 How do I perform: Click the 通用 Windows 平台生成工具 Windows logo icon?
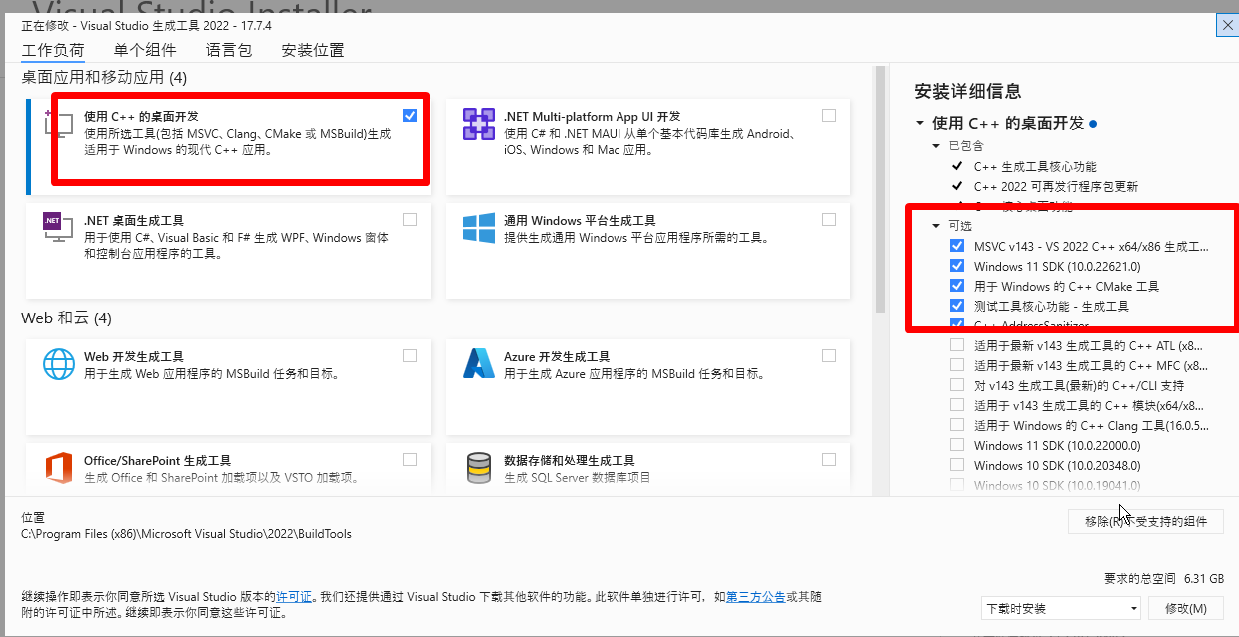pos(479,228)
